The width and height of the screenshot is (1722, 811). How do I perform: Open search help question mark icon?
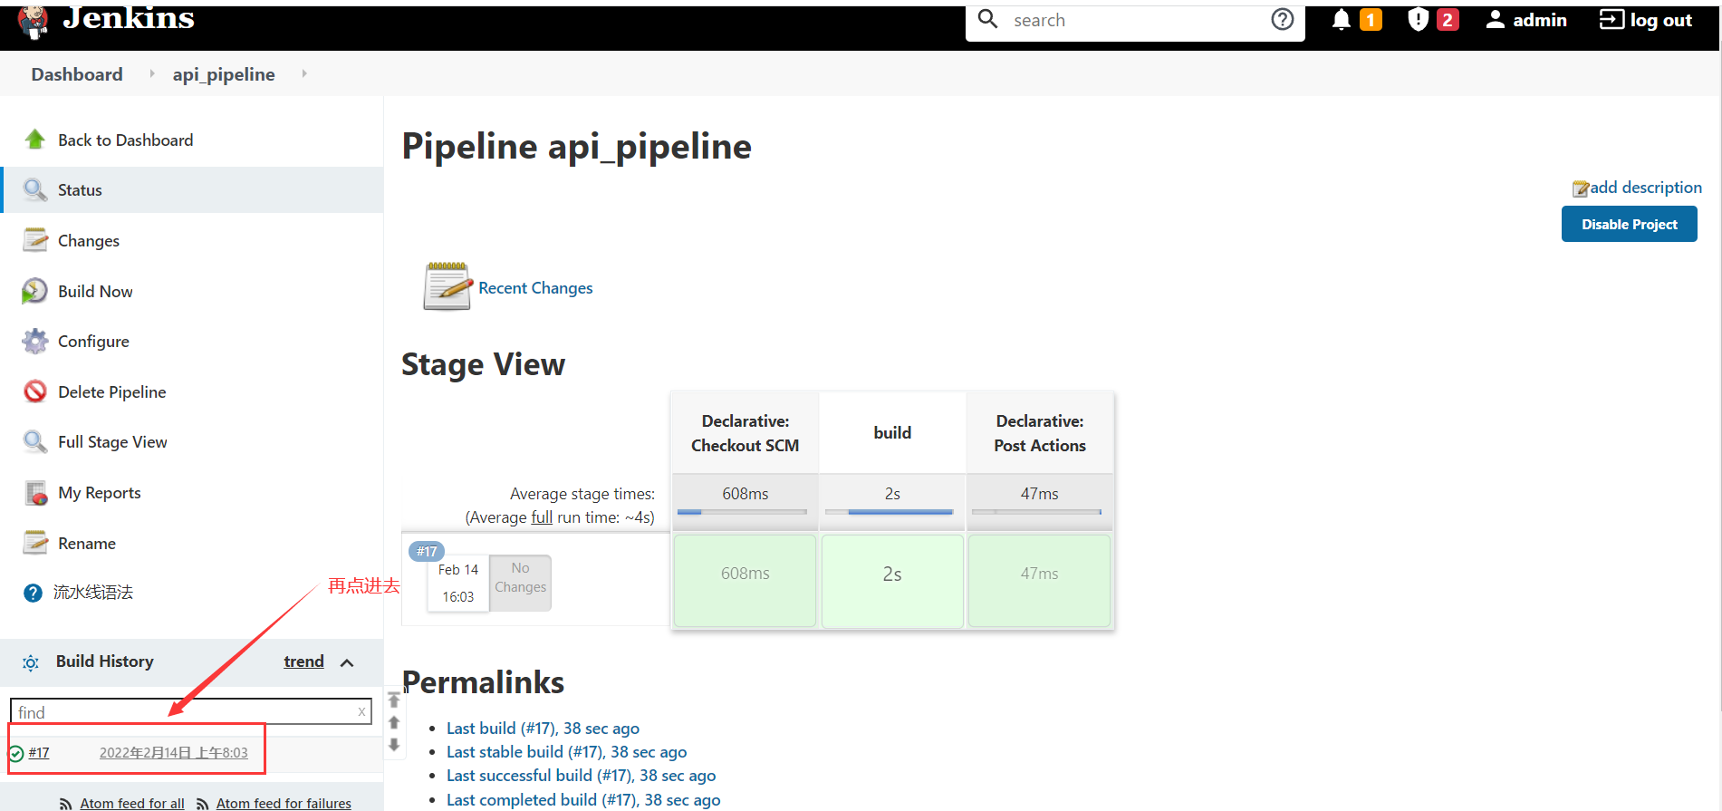tap(1282, 20)
